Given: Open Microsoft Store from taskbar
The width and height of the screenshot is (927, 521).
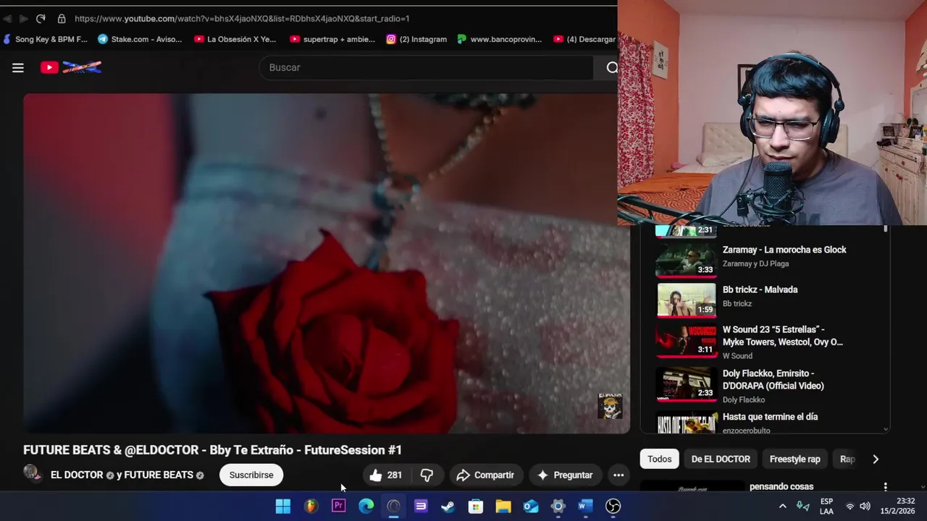Looking at the screenshot, I should point(476,506).
